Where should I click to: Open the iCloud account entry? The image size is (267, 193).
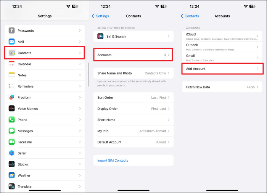[x=222, y=36]
